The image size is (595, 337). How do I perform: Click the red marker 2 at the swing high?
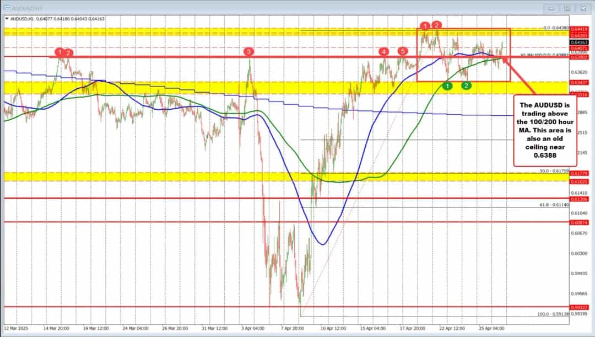[x=437, y=25]
